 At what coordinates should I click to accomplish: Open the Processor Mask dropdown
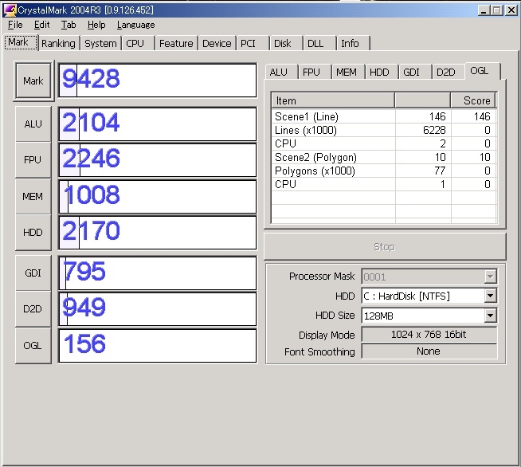pos(490,277)
